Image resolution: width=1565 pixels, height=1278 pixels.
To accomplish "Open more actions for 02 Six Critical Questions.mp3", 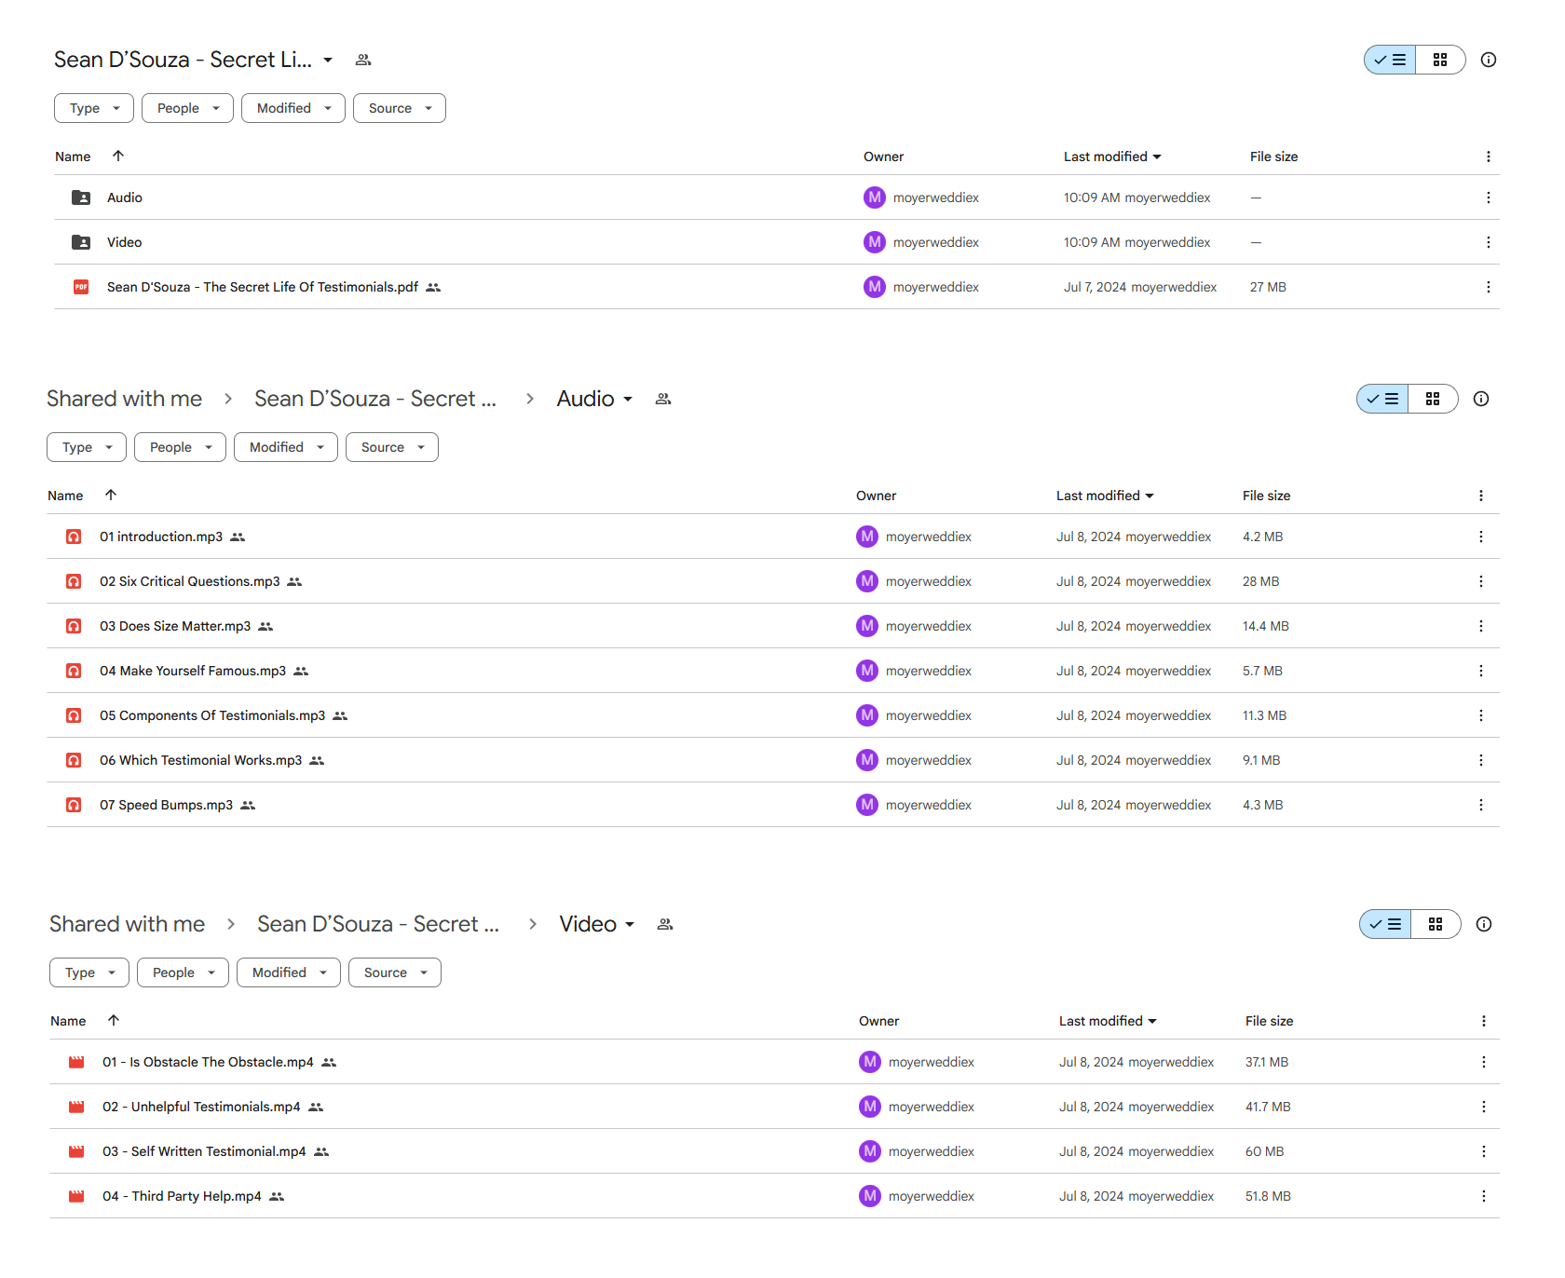I will click(x=1480, y=581).
